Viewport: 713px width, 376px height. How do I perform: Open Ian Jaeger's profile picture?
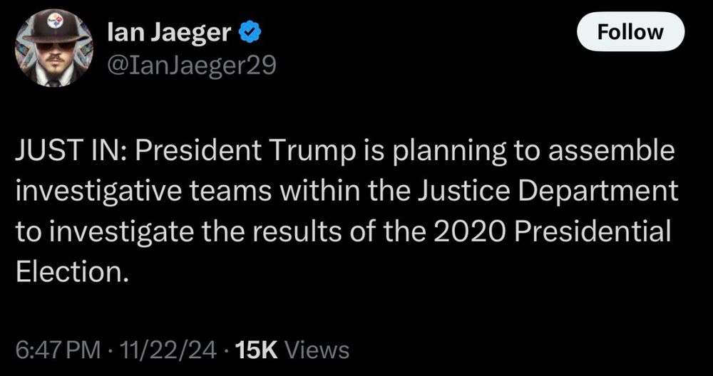pyautogui.click(x=54, y=48)
